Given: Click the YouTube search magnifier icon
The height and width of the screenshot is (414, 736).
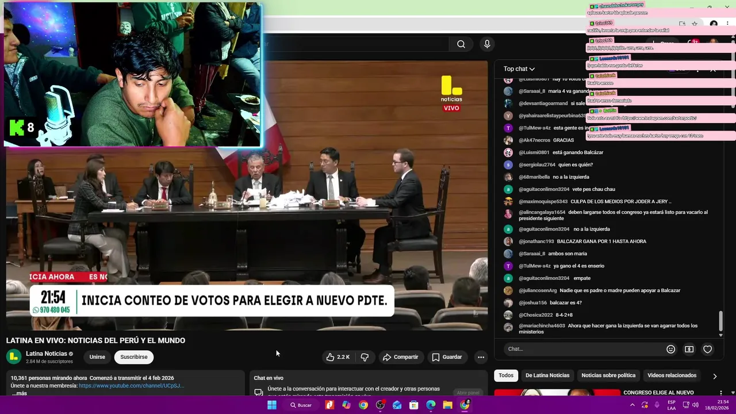Looking at the screenshot, I should coord(461,44).
